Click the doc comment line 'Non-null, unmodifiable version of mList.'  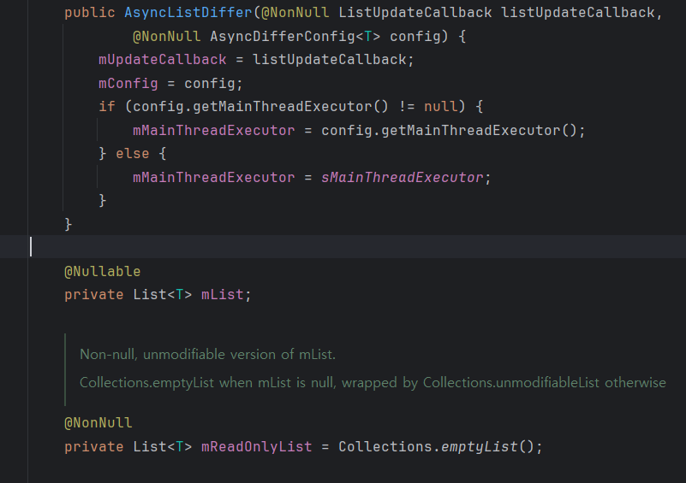pyautogui.click(x=208, y=354)
